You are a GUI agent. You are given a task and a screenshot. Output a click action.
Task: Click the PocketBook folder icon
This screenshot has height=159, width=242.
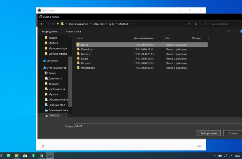click(x=78, y=68)
